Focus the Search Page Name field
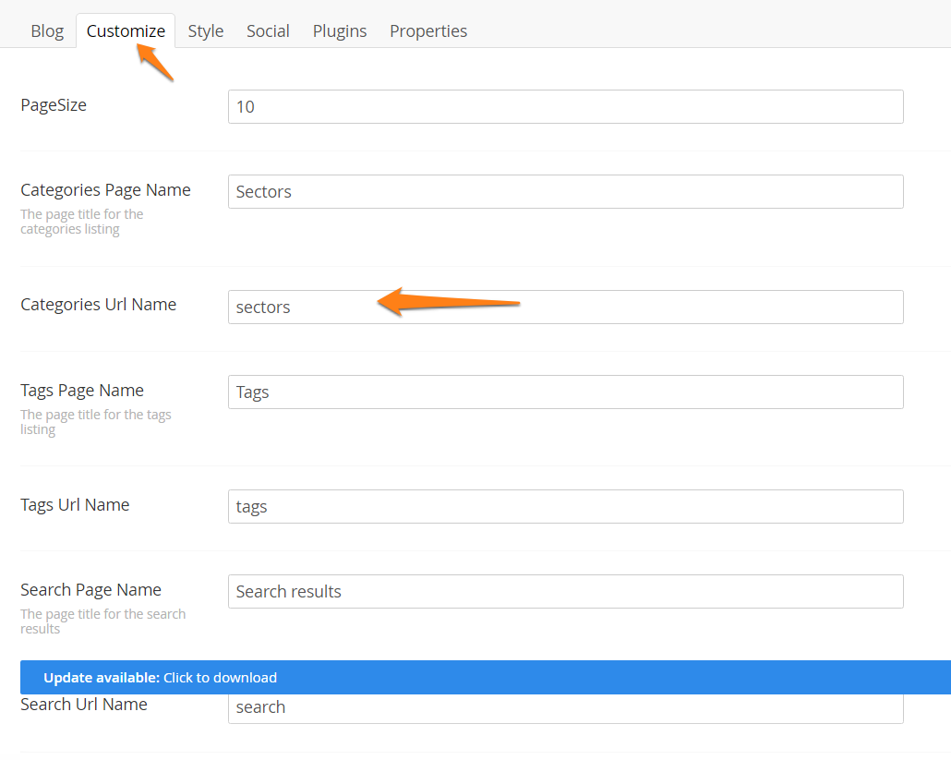 click(565, 591)
